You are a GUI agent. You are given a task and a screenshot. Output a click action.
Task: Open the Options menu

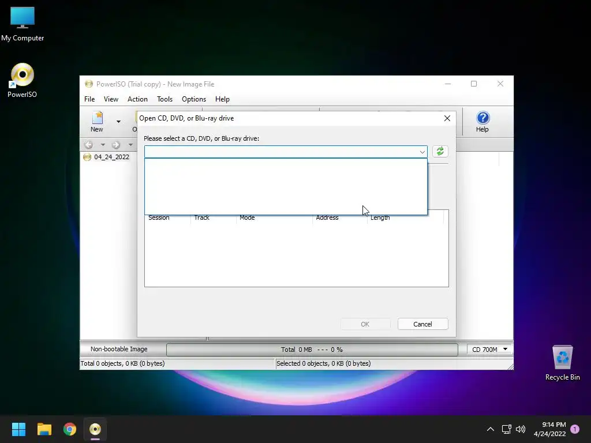click(194, 99)
